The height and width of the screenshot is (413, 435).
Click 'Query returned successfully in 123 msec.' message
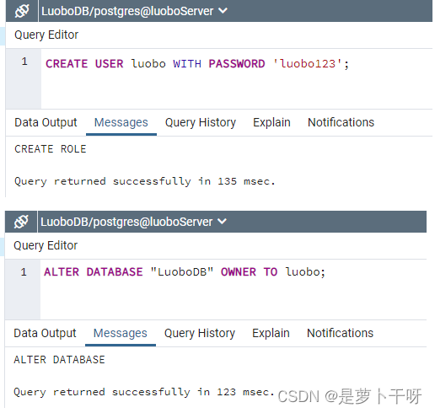[144, 392]
